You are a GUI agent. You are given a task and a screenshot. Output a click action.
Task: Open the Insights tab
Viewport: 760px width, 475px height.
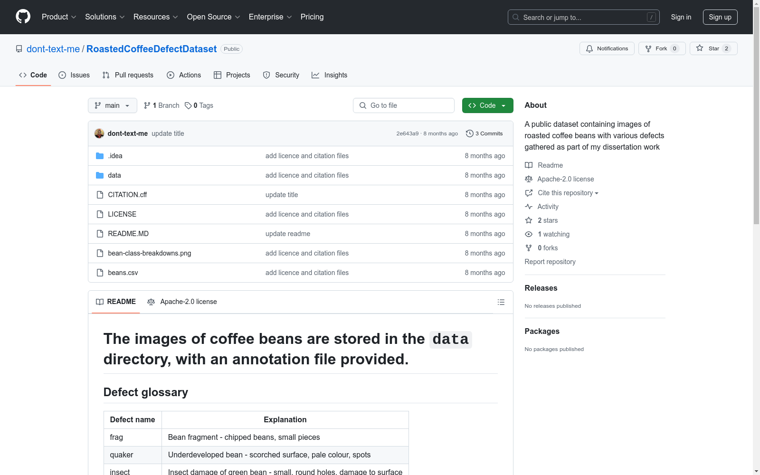[x=329, y=75]
